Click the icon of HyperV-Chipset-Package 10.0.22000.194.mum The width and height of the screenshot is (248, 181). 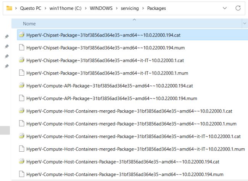click(x=22, y=48)
